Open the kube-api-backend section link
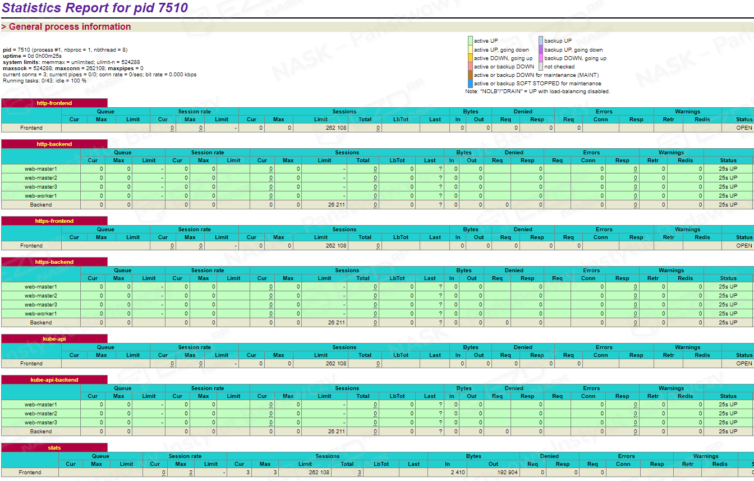 (54, 380)
